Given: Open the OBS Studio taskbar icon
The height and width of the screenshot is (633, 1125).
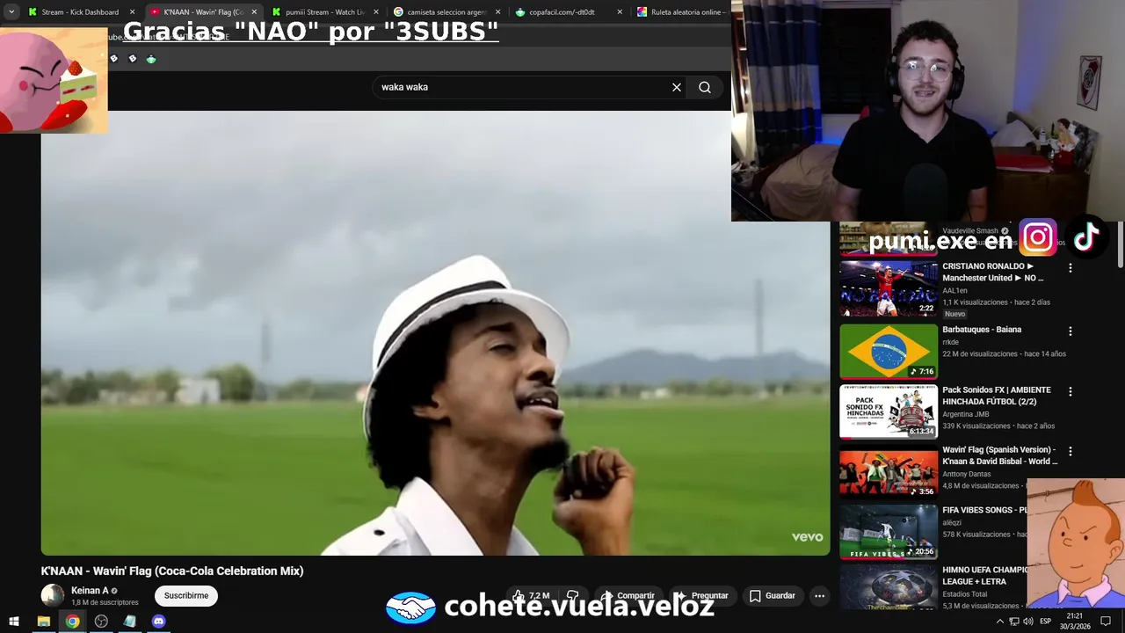Looking at the screenshot, I should coord(101,622).
